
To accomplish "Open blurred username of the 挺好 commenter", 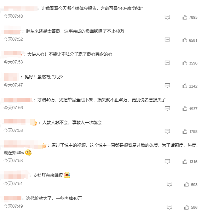I will point(11,77).
